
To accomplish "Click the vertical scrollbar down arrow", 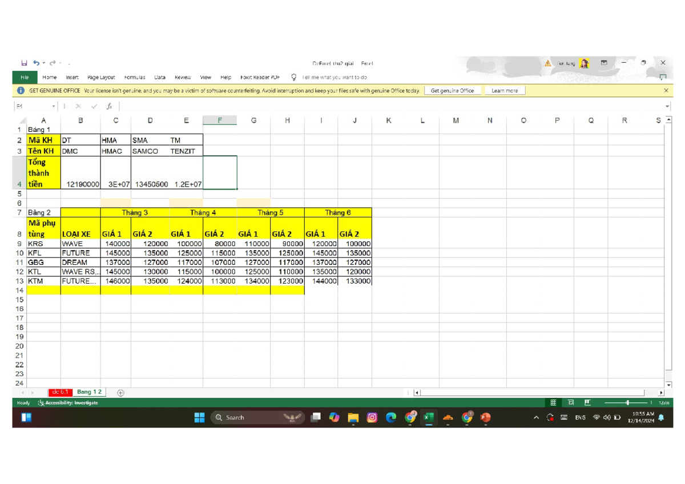I will click(668, 385).
